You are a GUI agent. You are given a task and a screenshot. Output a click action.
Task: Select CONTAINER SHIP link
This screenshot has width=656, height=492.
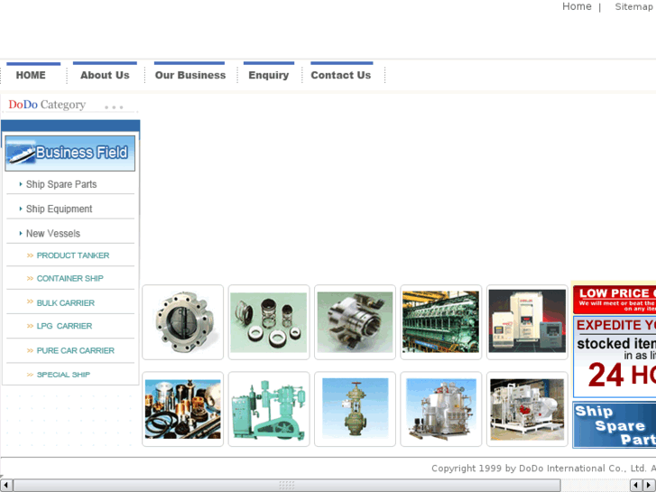click(x=69, y=278)
